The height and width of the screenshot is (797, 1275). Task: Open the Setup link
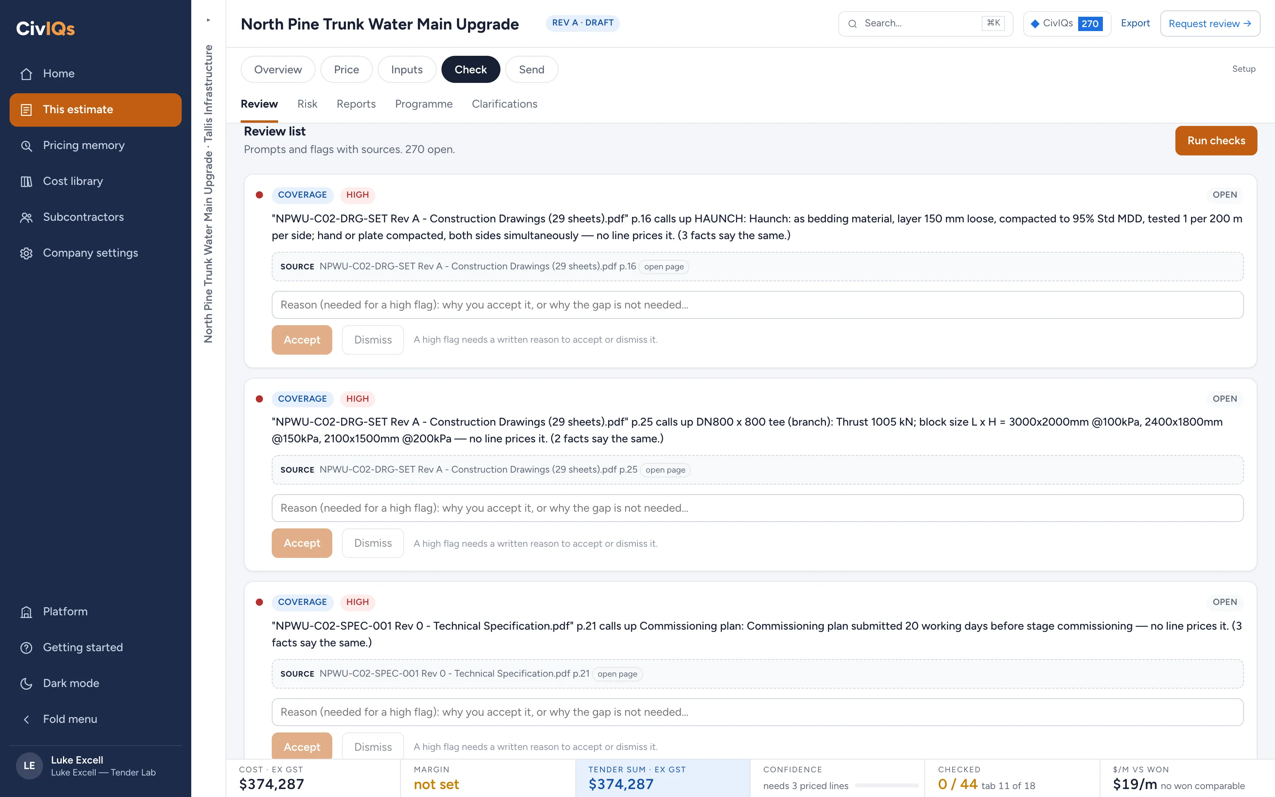1244,69
